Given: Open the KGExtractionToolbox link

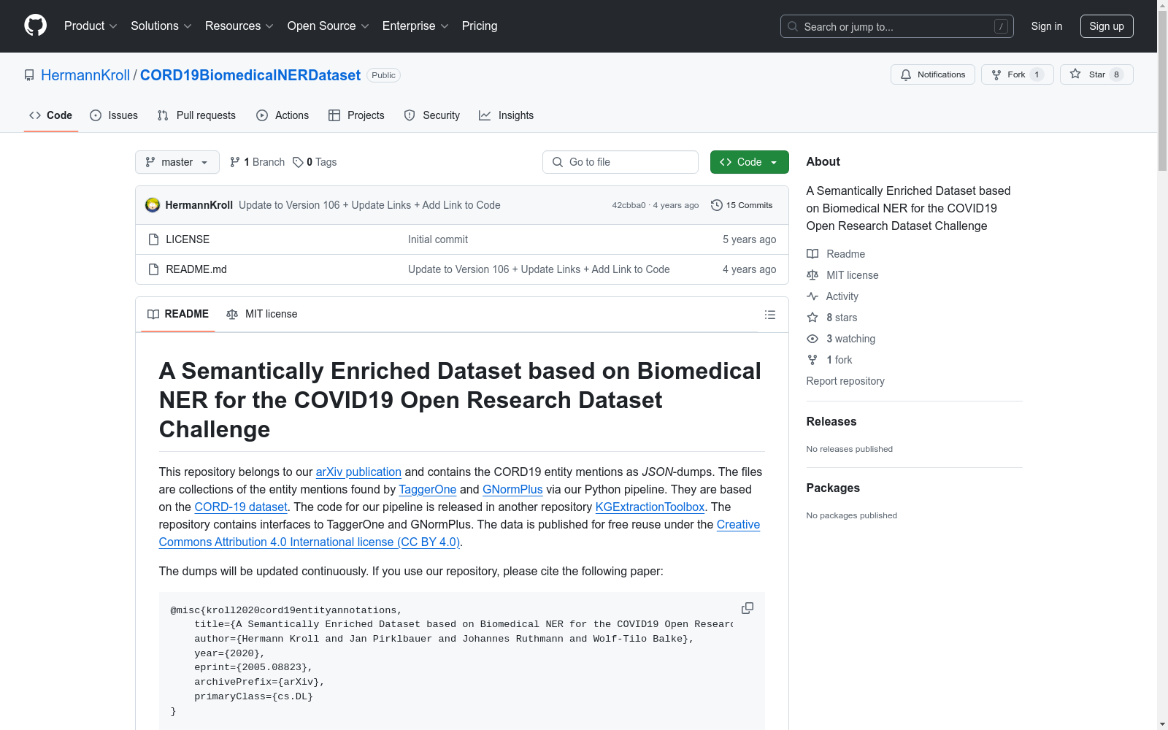Looking at the screenshot, I should coord(650,507).
